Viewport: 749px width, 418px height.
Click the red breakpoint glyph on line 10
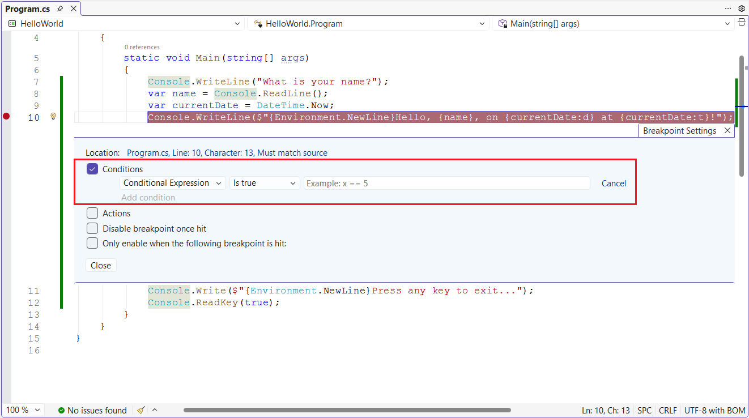pos(6,116)
